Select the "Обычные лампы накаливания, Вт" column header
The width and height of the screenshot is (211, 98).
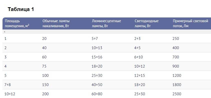click(56, 23)
